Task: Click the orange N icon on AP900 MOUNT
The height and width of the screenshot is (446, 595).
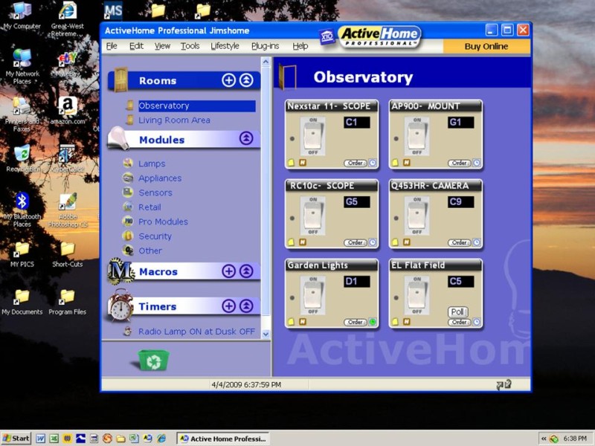Action: point(405,163)
